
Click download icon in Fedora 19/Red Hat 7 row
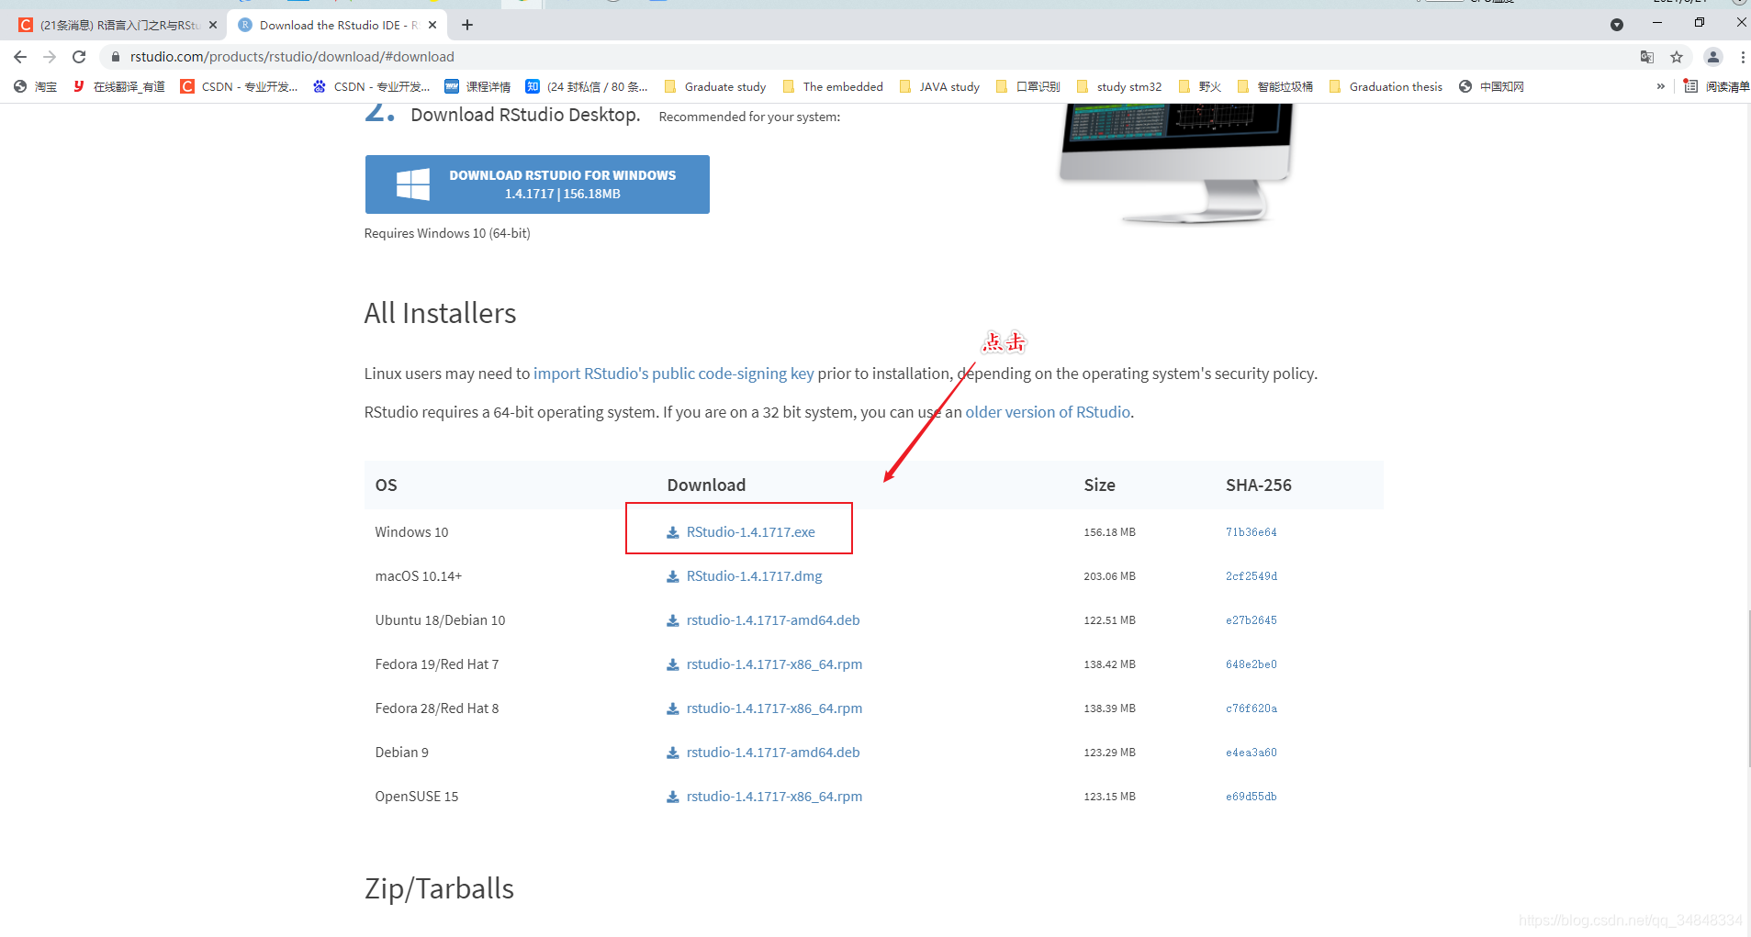(x=673, y=664)
